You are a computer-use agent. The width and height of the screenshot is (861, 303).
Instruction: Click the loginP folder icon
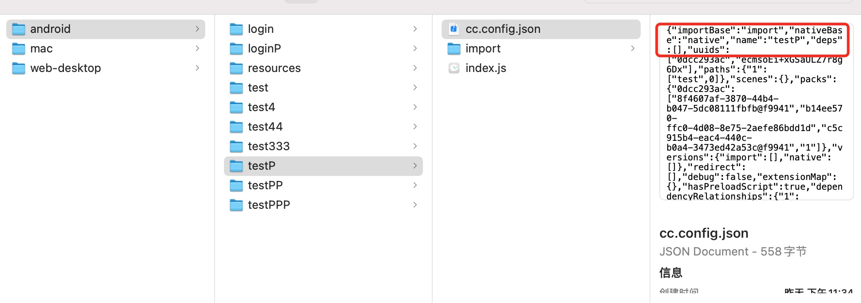pyautogui.click(x=236, y=48)
